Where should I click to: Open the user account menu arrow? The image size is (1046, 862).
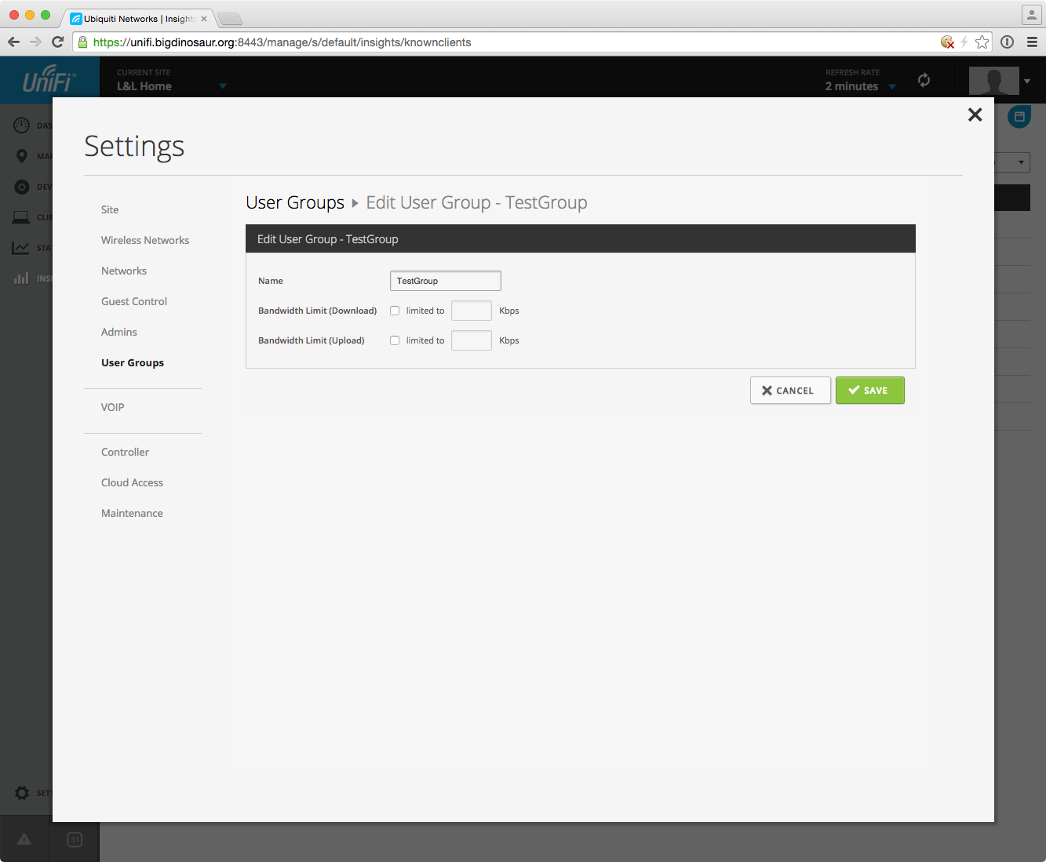[x=1026, y=81]
